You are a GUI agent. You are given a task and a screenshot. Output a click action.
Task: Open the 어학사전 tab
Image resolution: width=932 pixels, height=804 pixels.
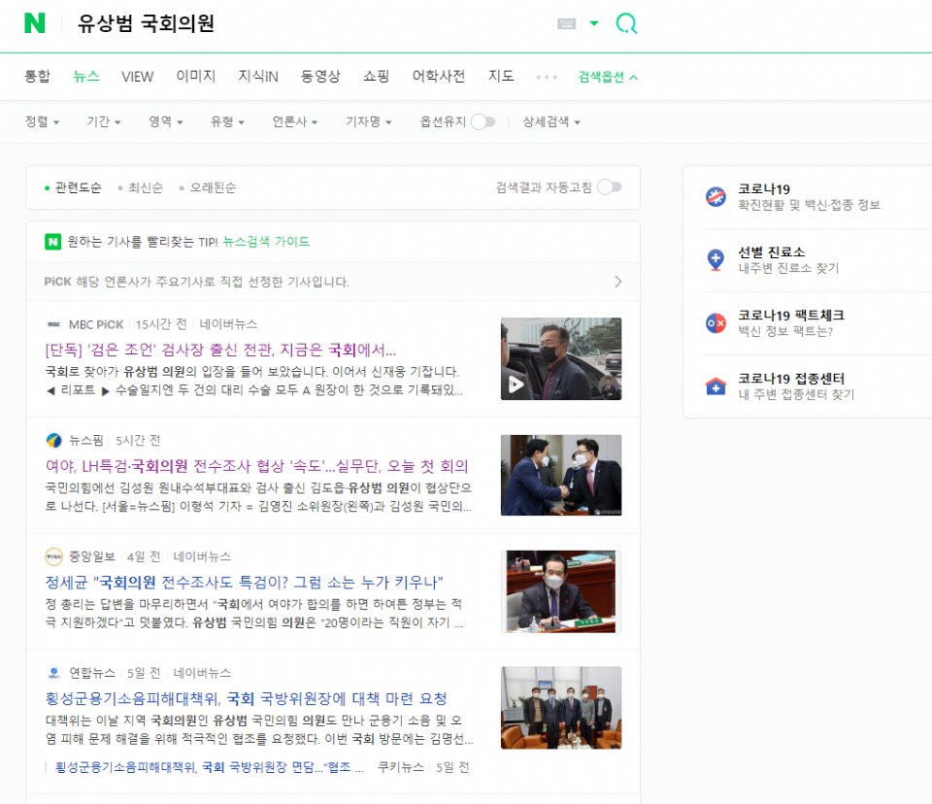pos(439,76)
